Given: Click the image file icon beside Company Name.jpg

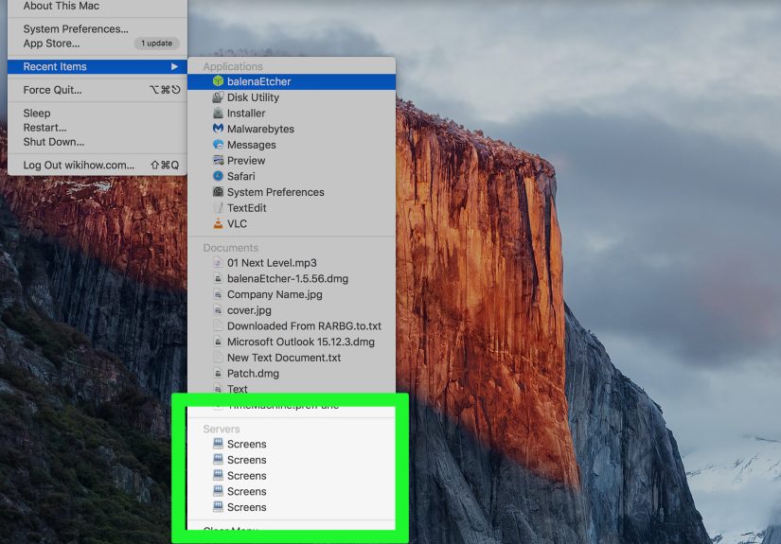Looking at the screenshot, I should click(217, 294).
